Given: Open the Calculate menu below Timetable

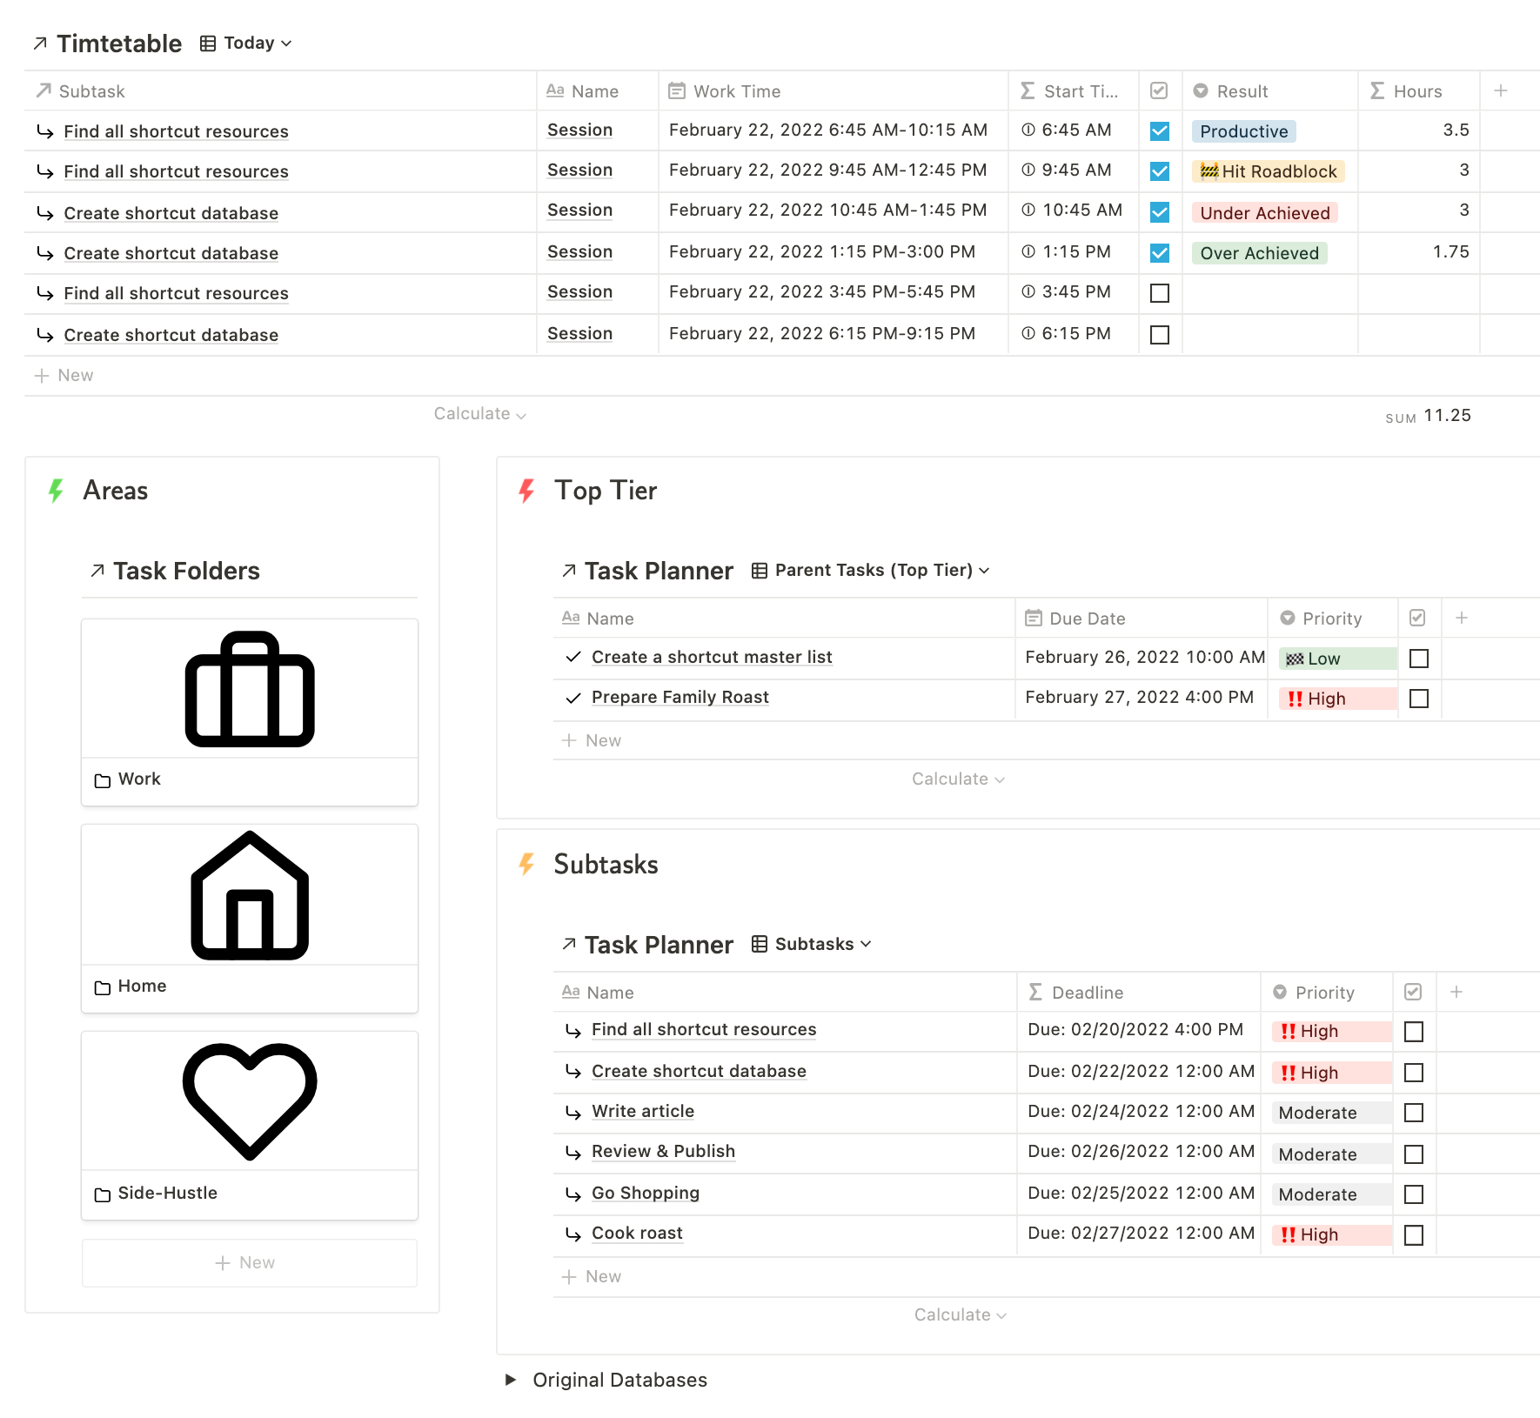Looking at the screenshot, I should point(479,414).
